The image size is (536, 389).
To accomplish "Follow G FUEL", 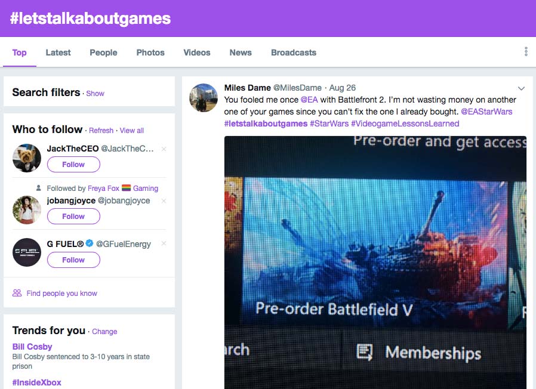I will (73, 260).
